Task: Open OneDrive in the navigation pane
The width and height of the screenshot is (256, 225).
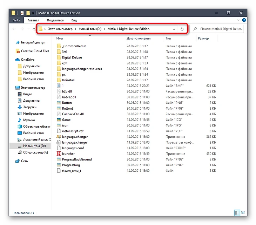Action: coord(27,60)
